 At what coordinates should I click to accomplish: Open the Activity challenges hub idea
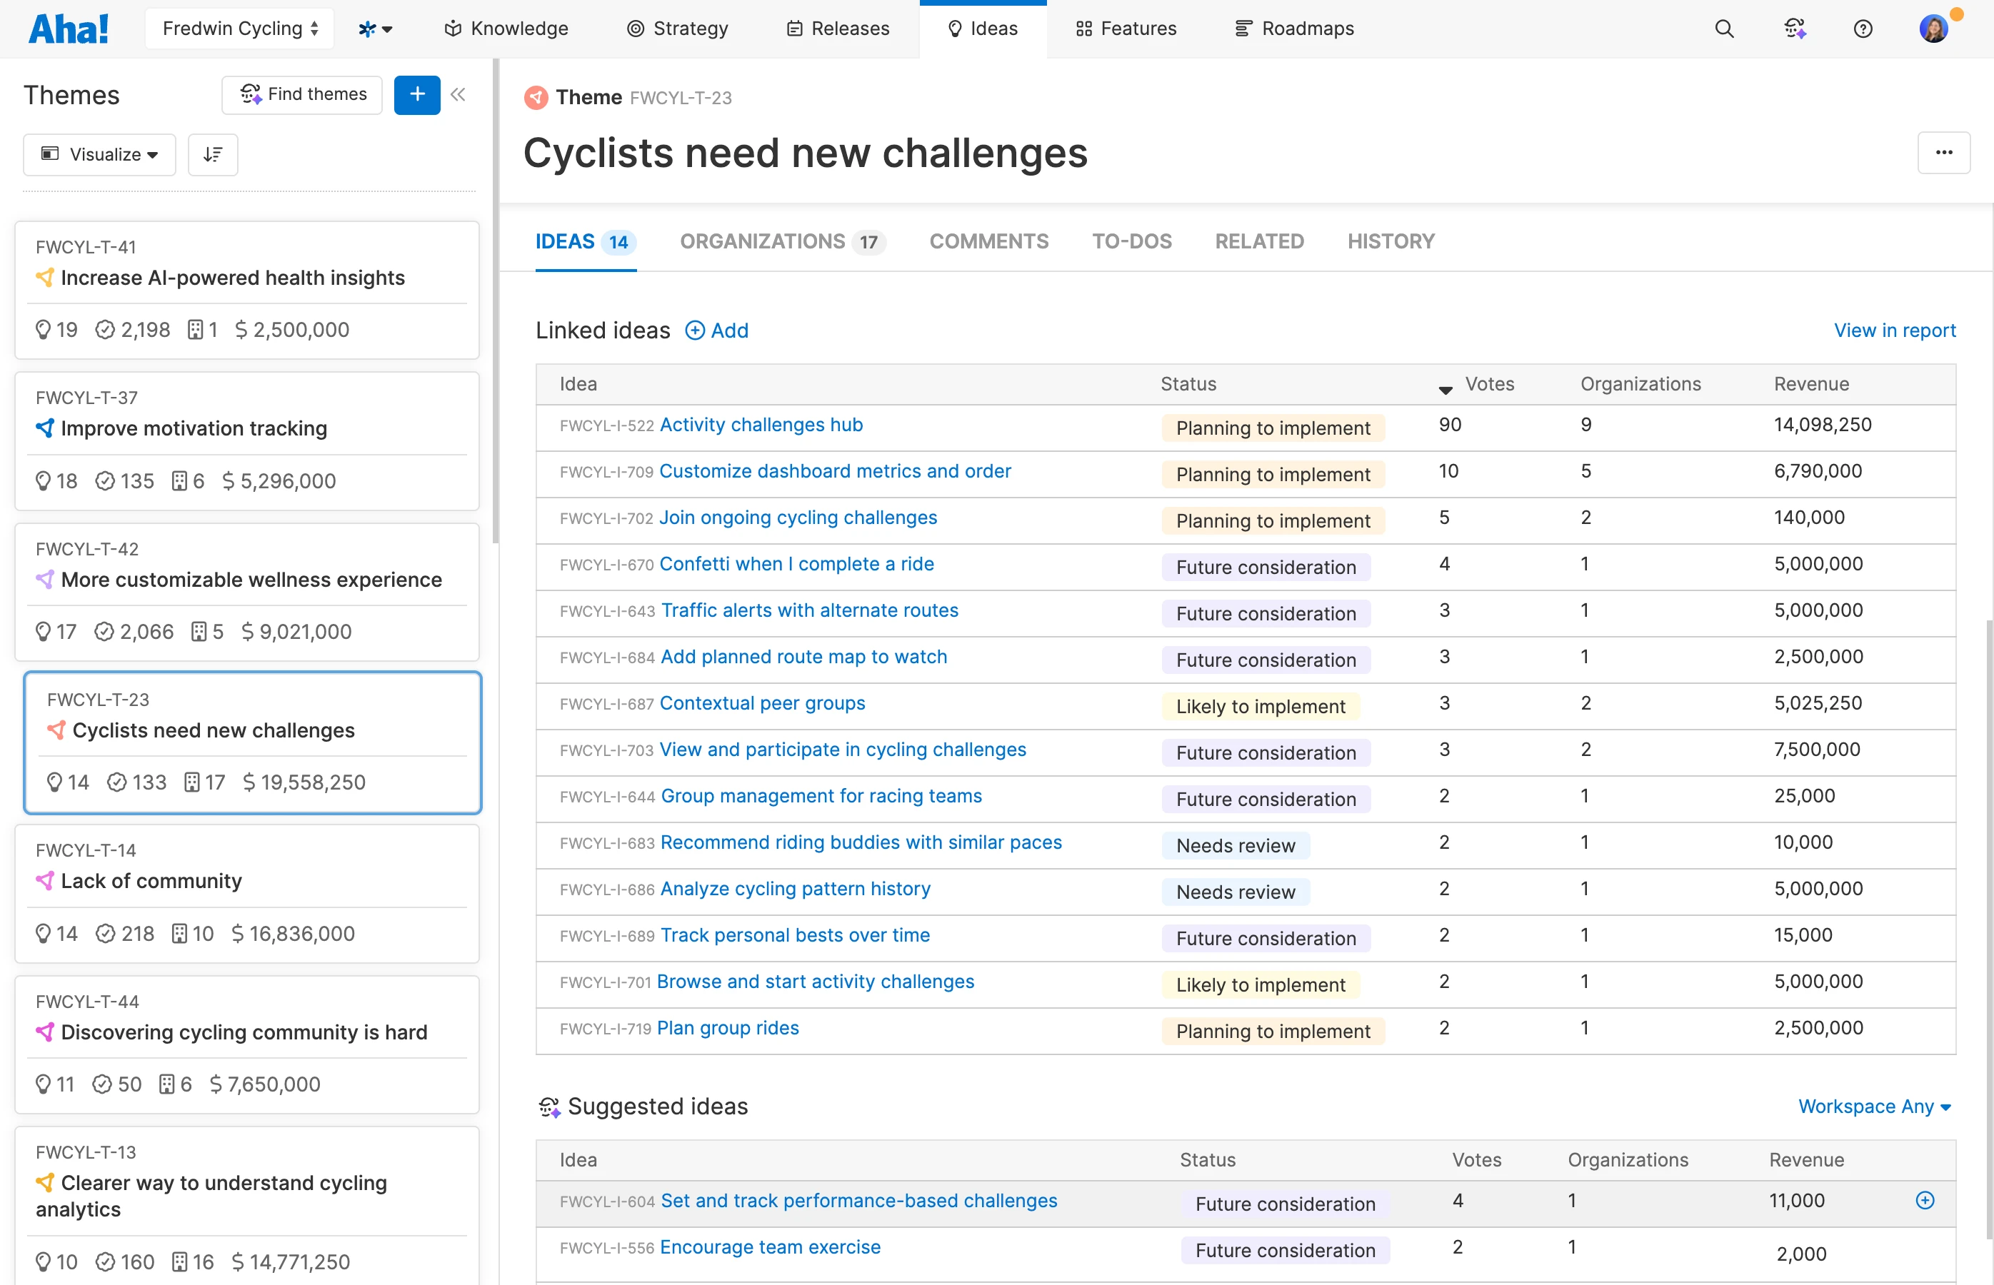(x=761, y=425)
